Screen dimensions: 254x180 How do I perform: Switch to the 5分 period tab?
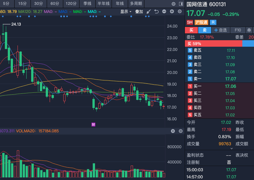[6, 4]
